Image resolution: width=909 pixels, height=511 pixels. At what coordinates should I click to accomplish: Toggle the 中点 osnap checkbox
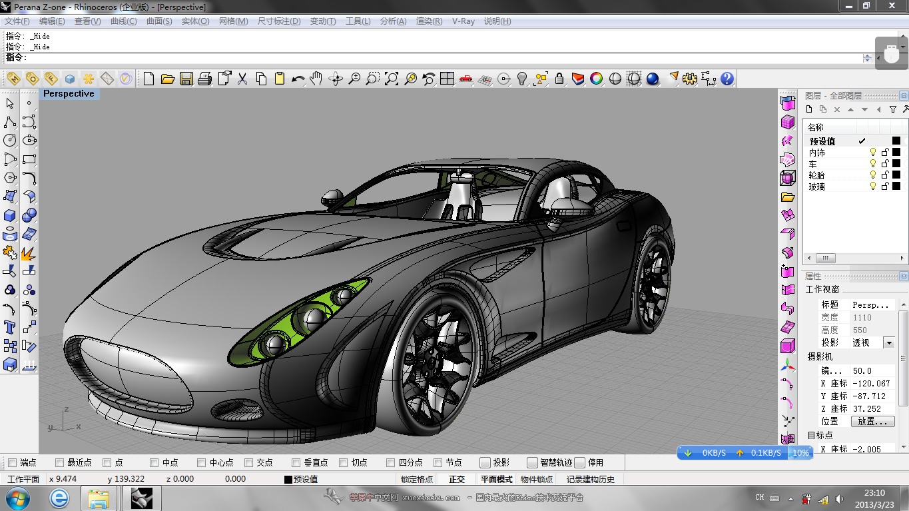pyautogui.click(x=154, y=462)
